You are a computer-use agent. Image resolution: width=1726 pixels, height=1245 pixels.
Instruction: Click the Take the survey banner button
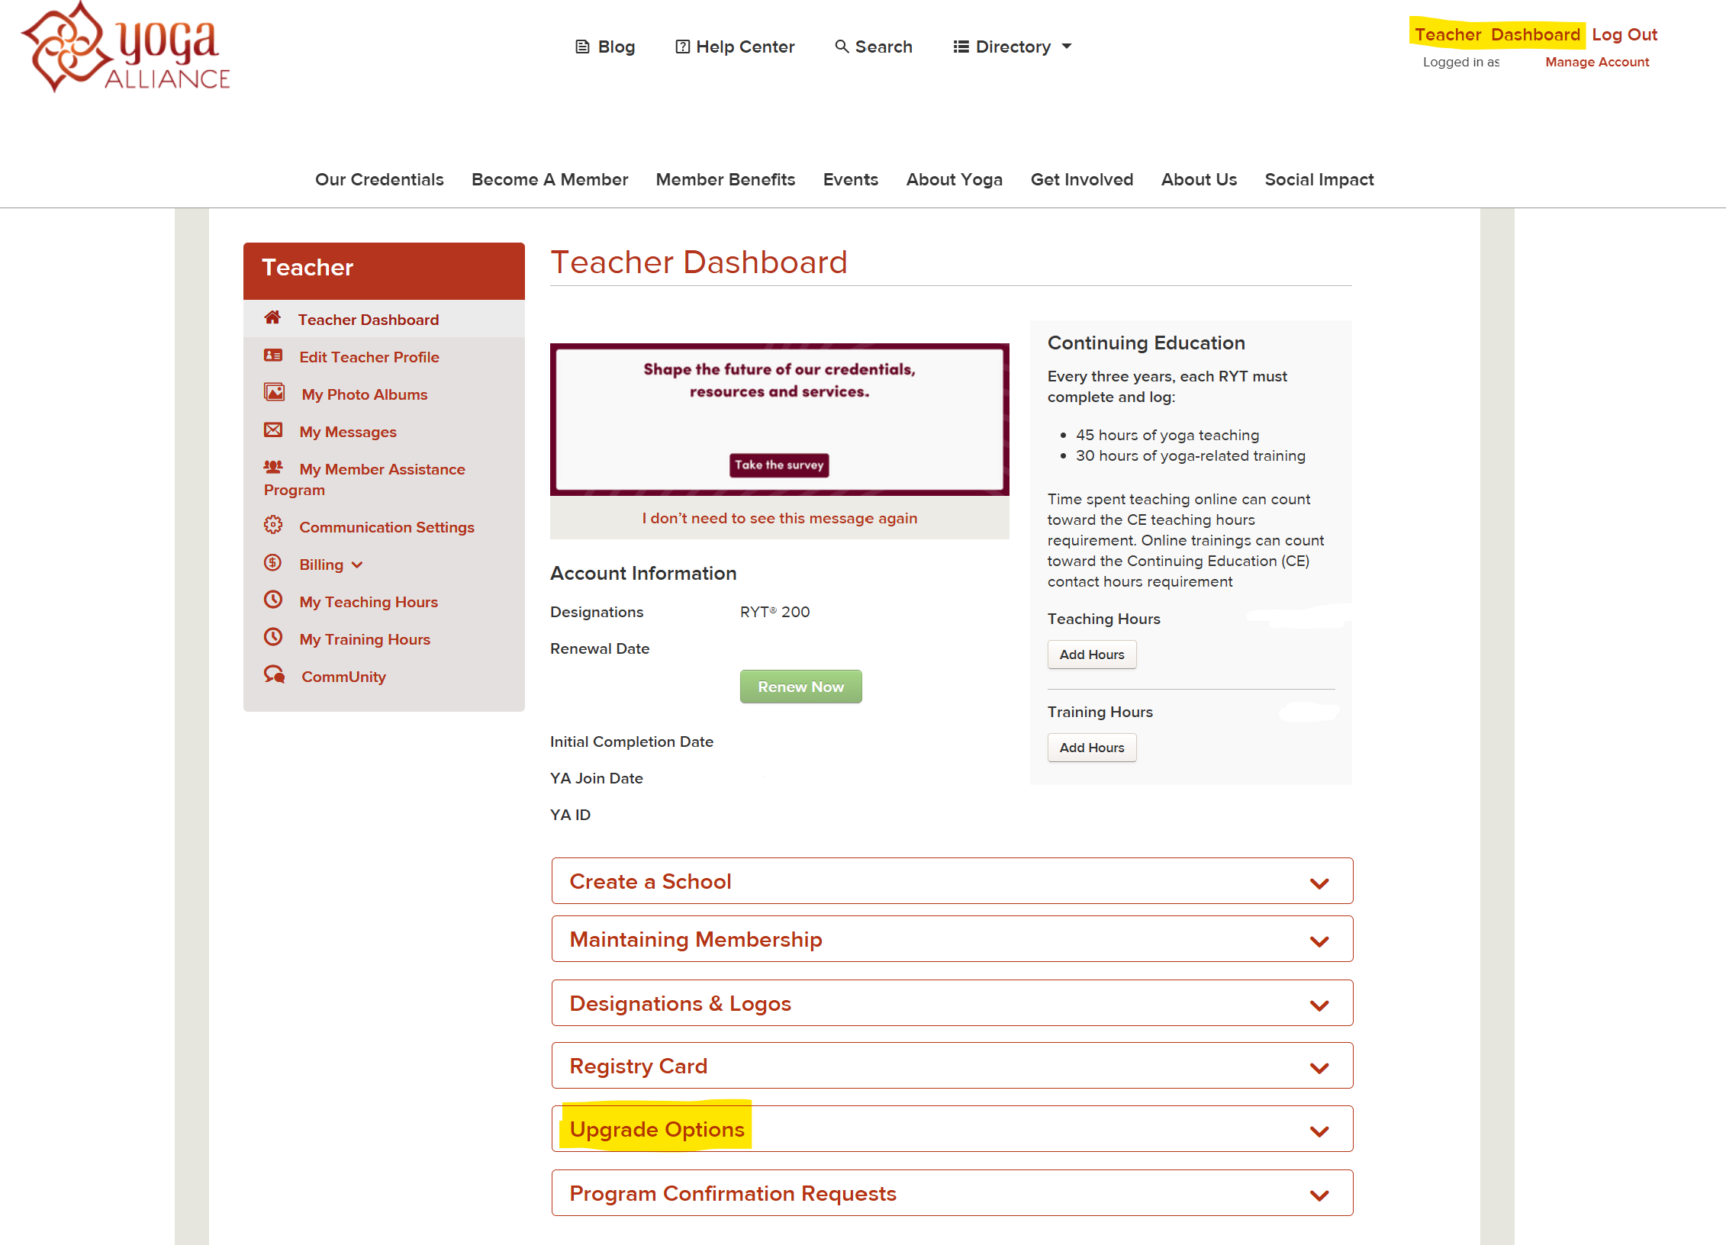pyautogui.click(x=779, y=465)
